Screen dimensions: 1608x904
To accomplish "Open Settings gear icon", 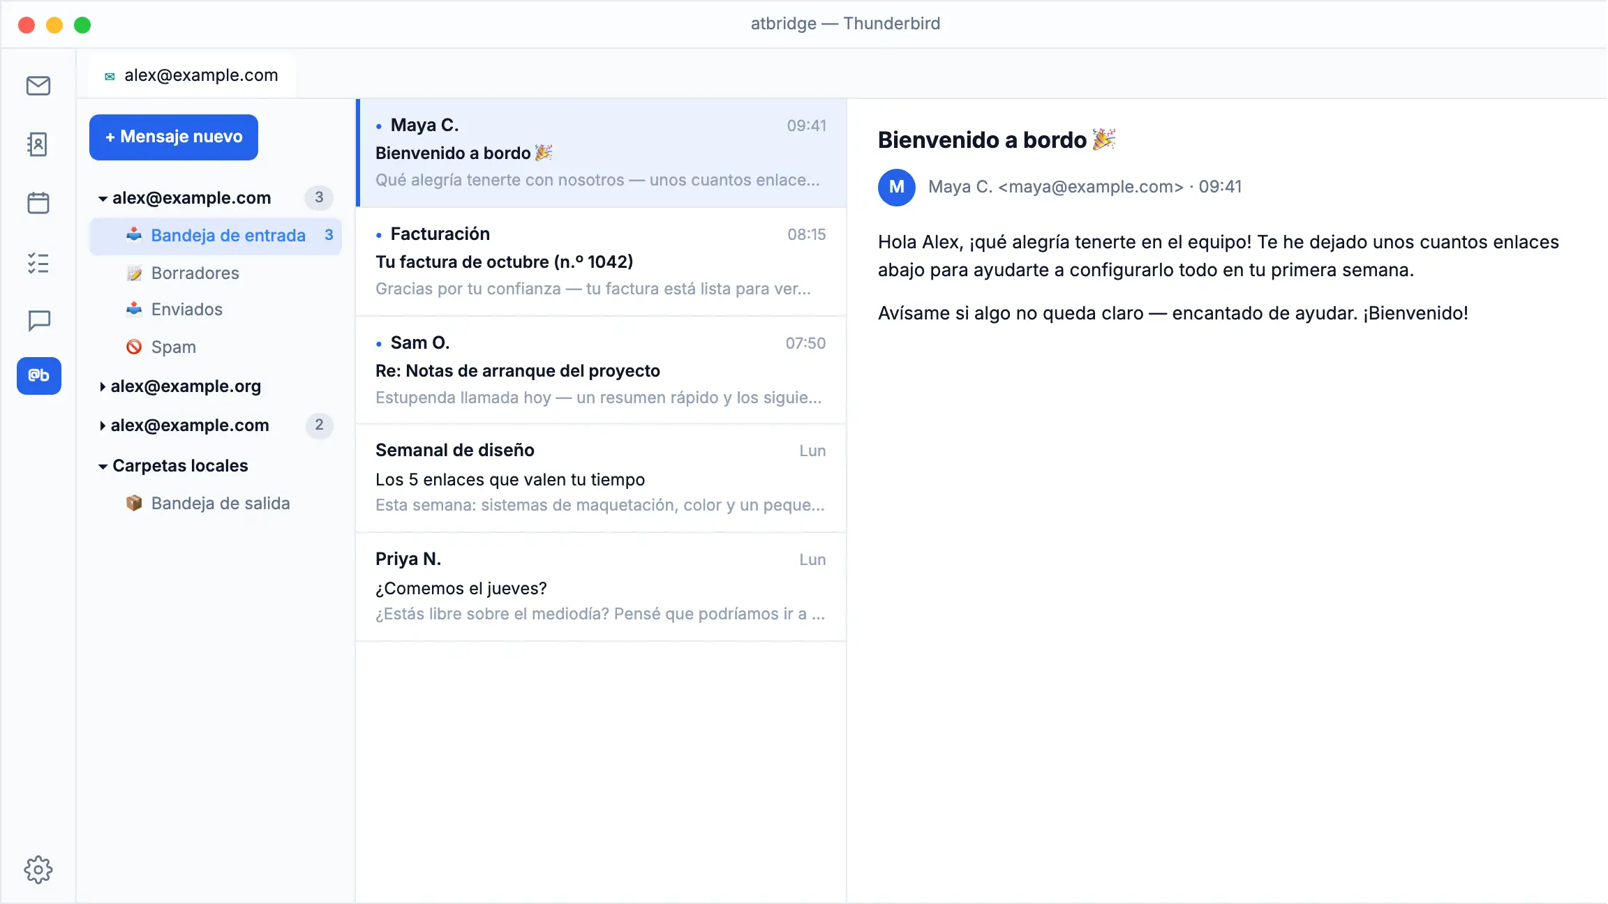I will [x=38, y=870].
